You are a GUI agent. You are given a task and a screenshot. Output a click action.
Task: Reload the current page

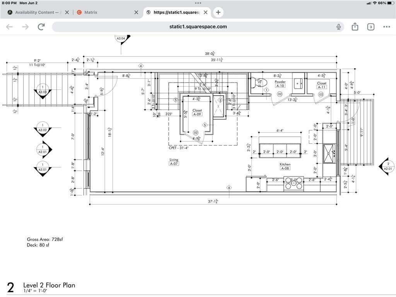pyautogui.click(x=41, y=27)
